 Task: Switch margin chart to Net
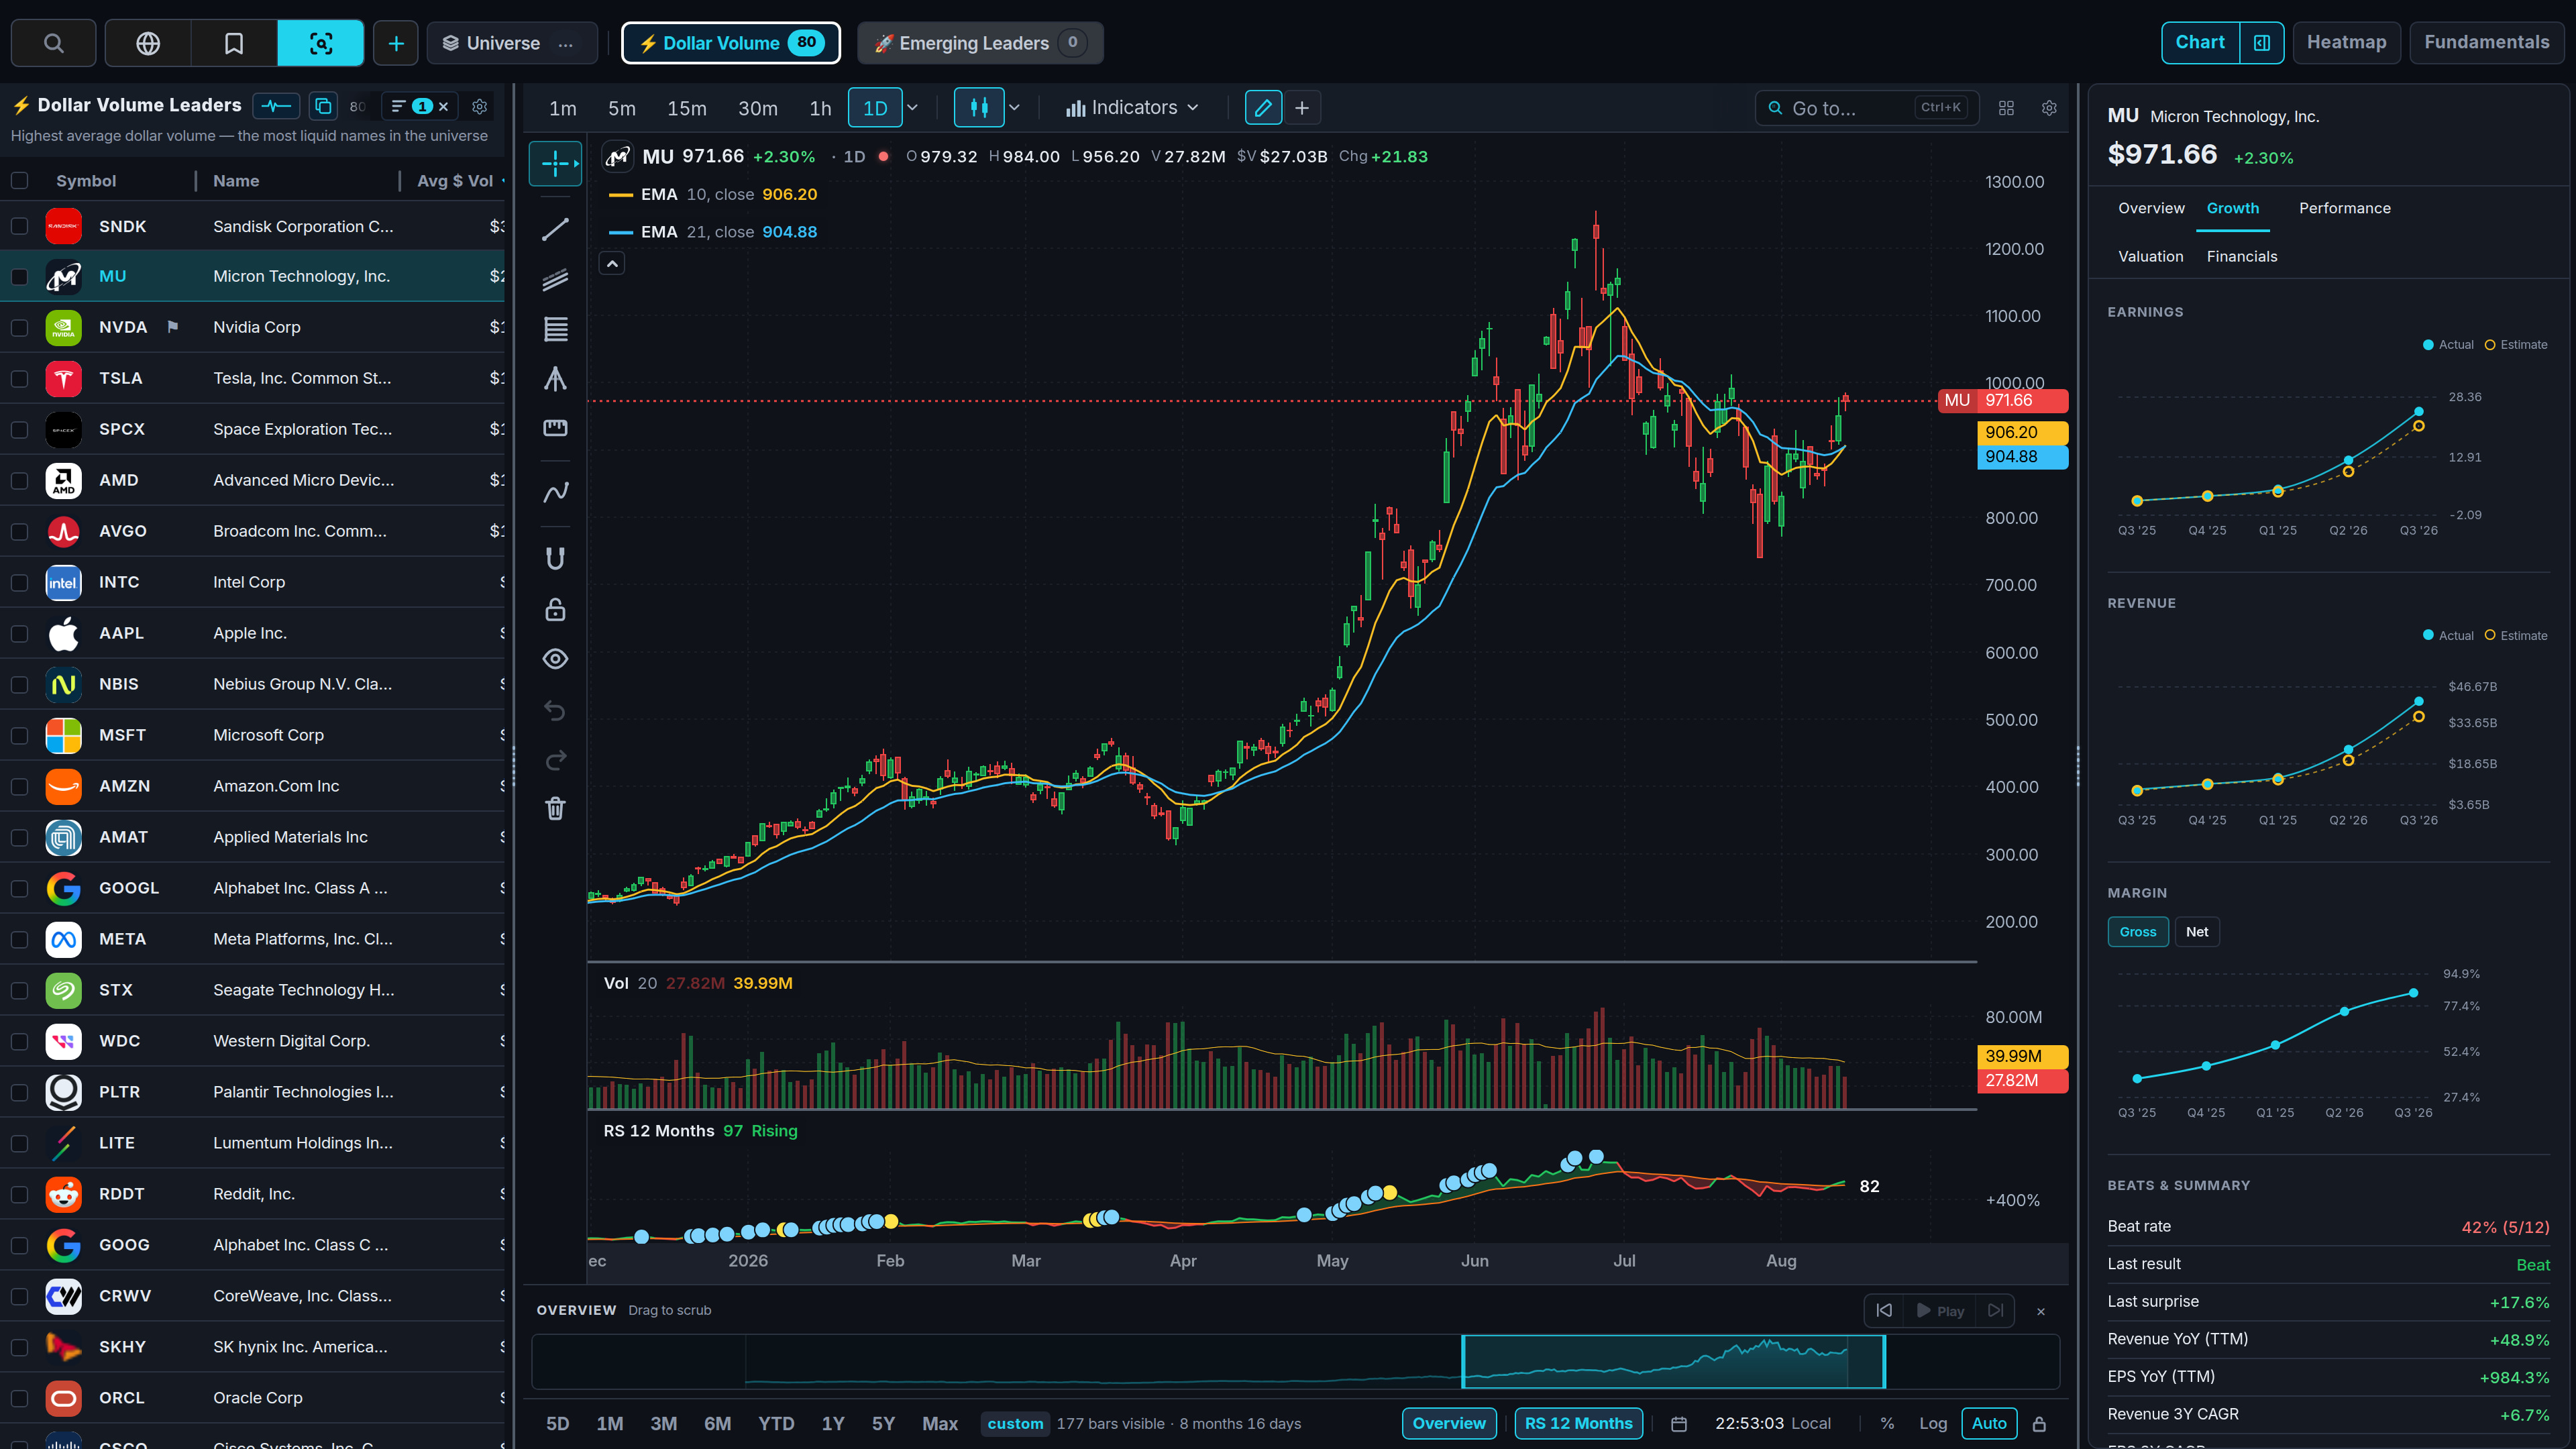tap(2196, 932)
